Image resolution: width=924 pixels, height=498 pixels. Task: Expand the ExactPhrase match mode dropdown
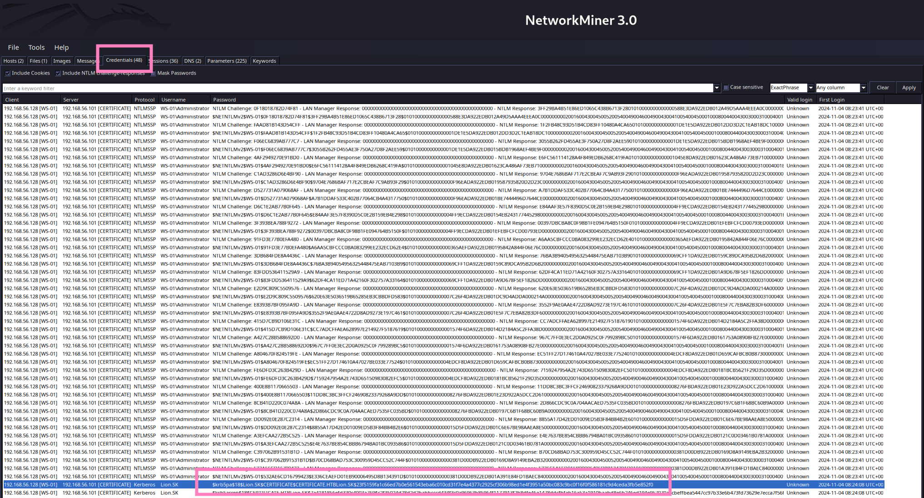(810, 88)
